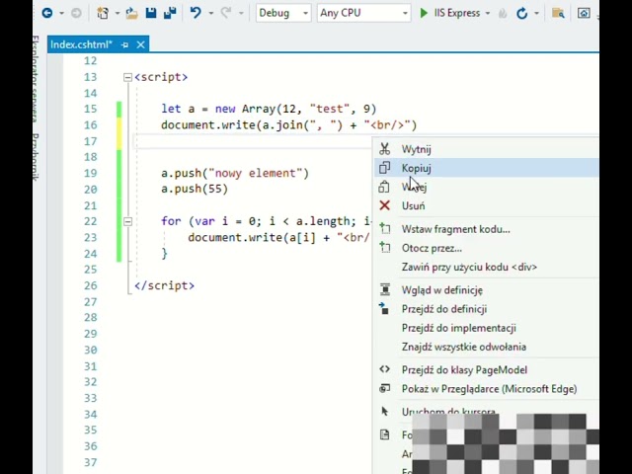Click the greyed Navigate Forward arrow
The width and height of the screenshot is (632, 474).
(76, 13)
